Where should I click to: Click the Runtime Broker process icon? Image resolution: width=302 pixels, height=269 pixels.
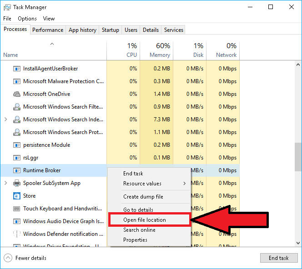(17, 170)
